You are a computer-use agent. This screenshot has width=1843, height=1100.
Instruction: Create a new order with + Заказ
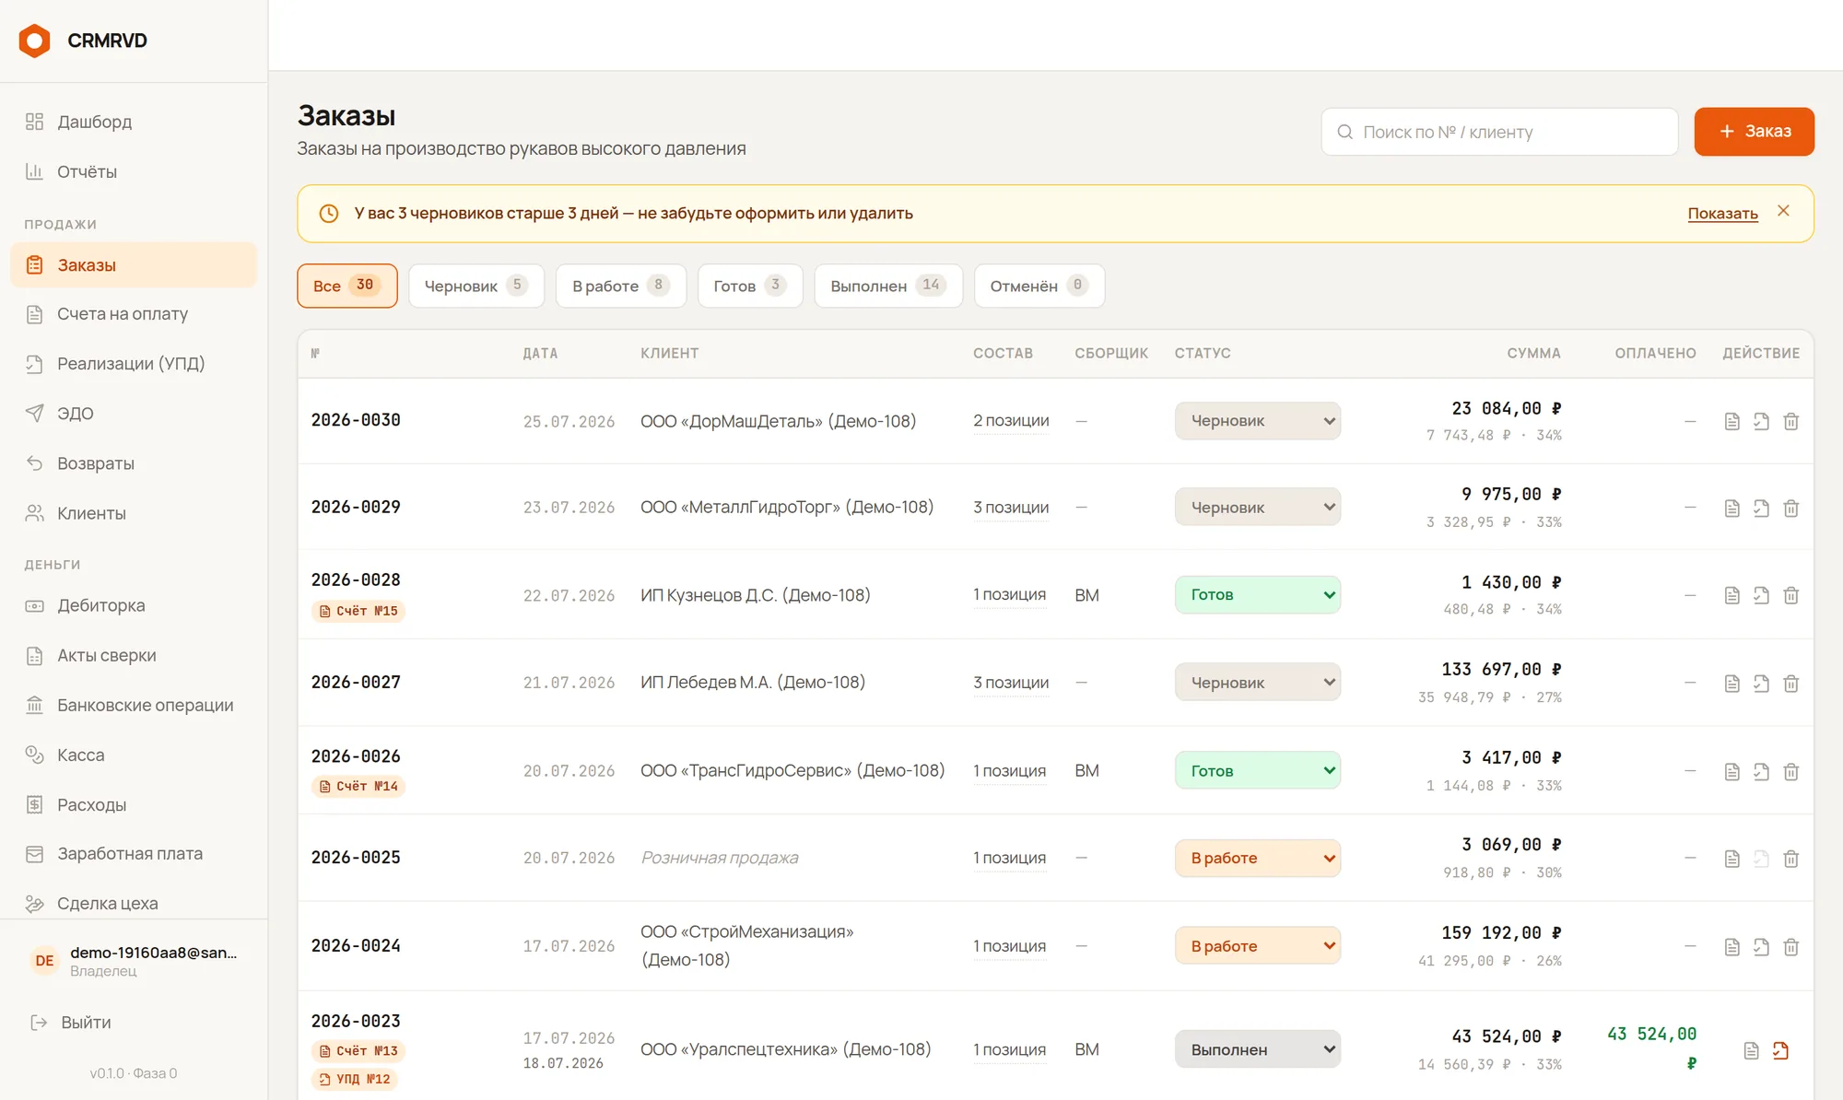tap(1754, 132)
